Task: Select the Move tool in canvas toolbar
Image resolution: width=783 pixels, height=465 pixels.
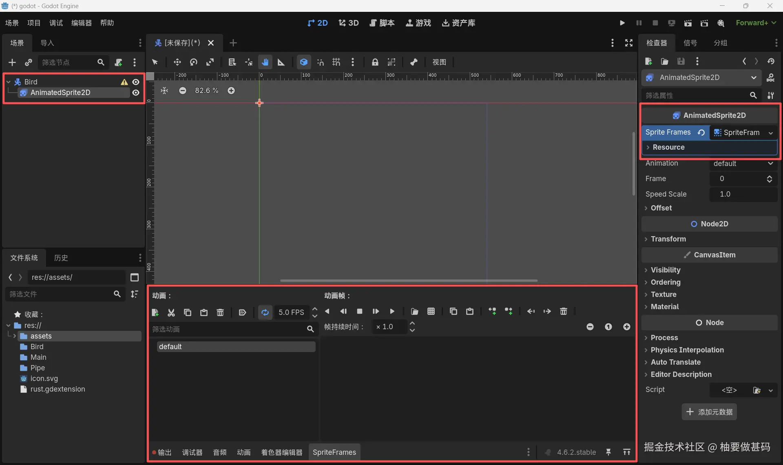Action: coord(177,62)
